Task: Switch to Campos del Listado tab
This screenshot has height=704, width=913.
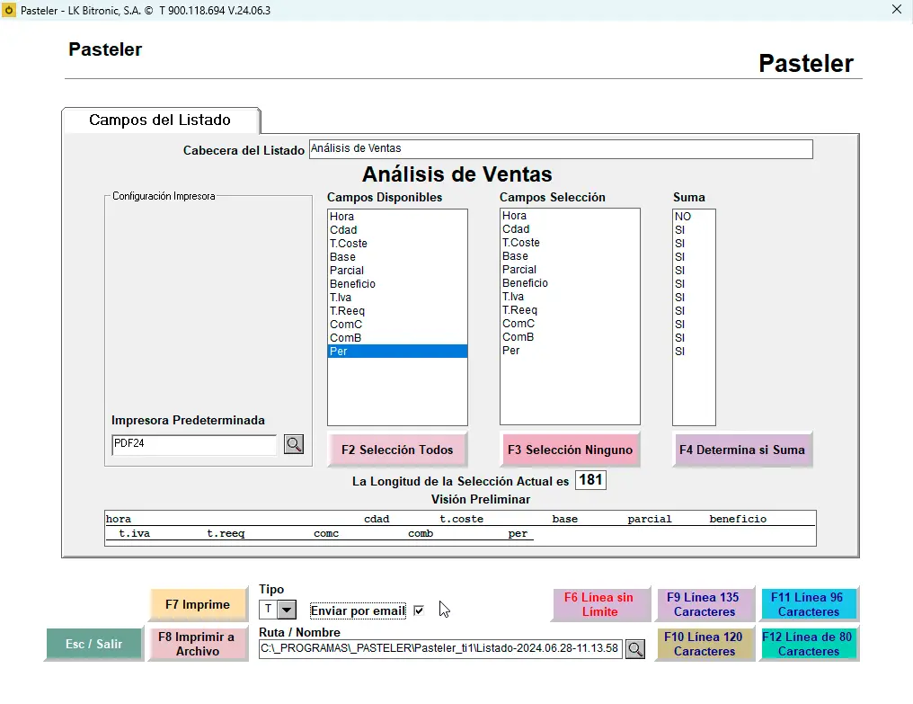Action: [160, 120]
